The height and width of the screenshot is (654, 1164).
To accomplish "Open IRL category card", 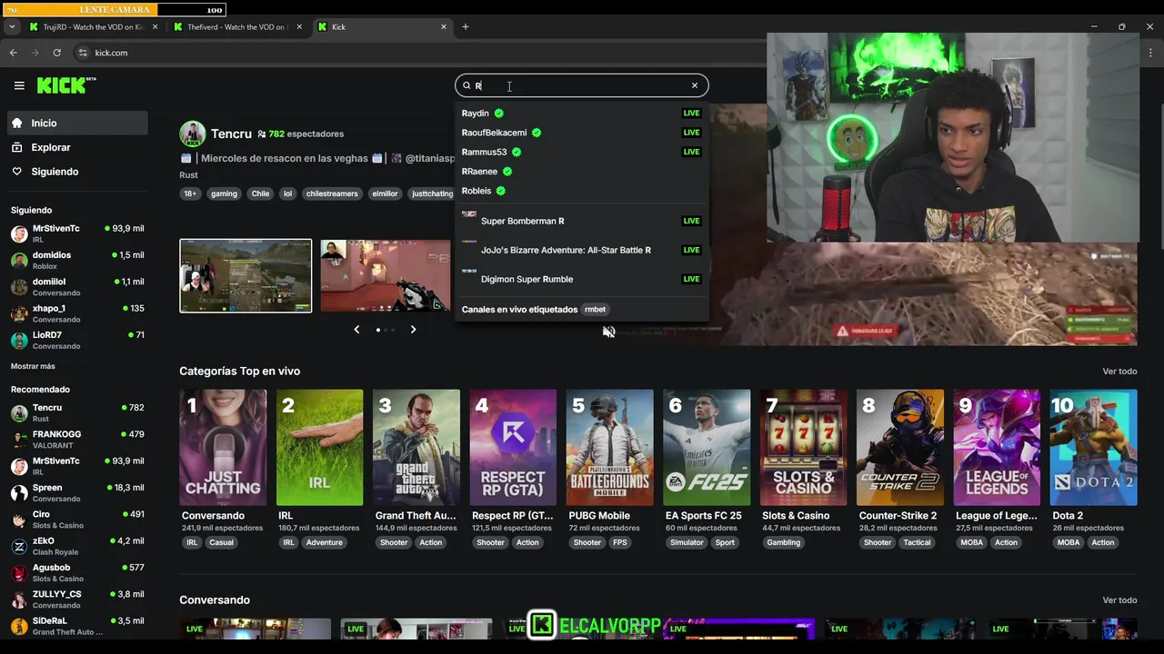I will (x=319, y=448).
